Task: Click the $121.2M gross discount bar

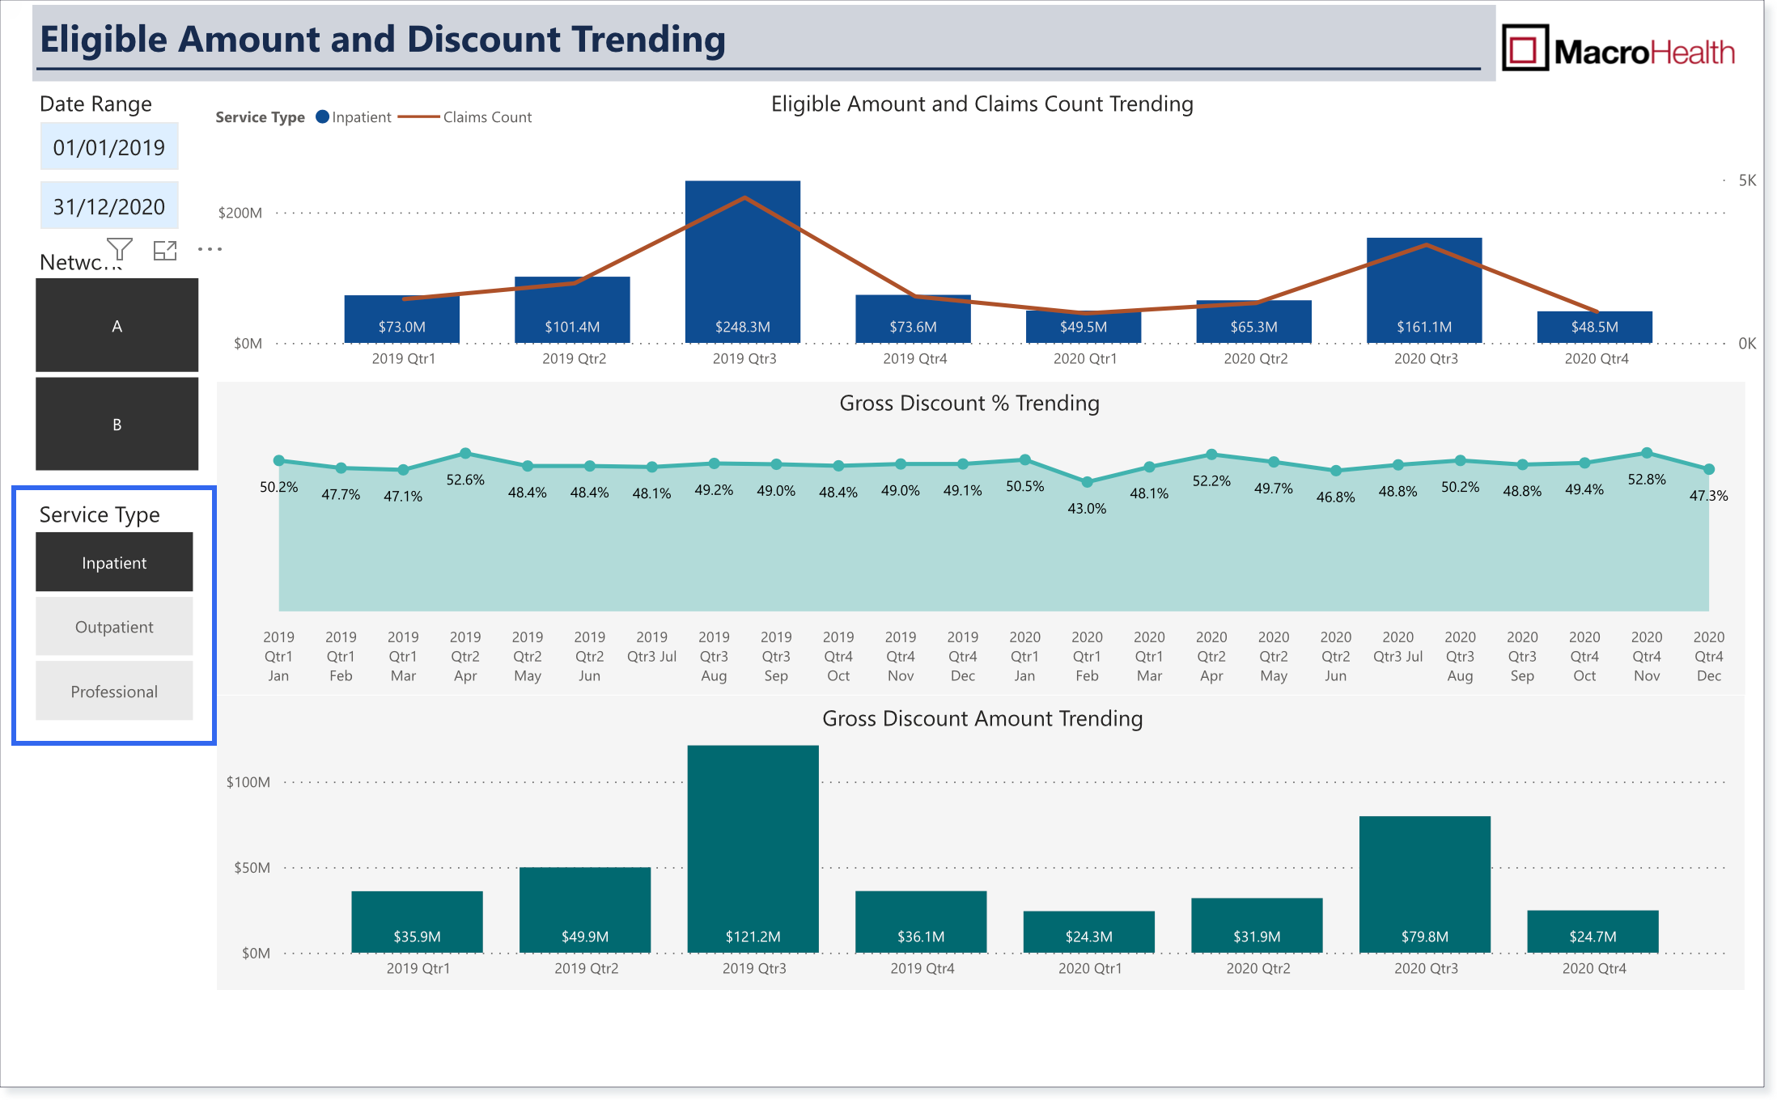Action: [753, 849]
